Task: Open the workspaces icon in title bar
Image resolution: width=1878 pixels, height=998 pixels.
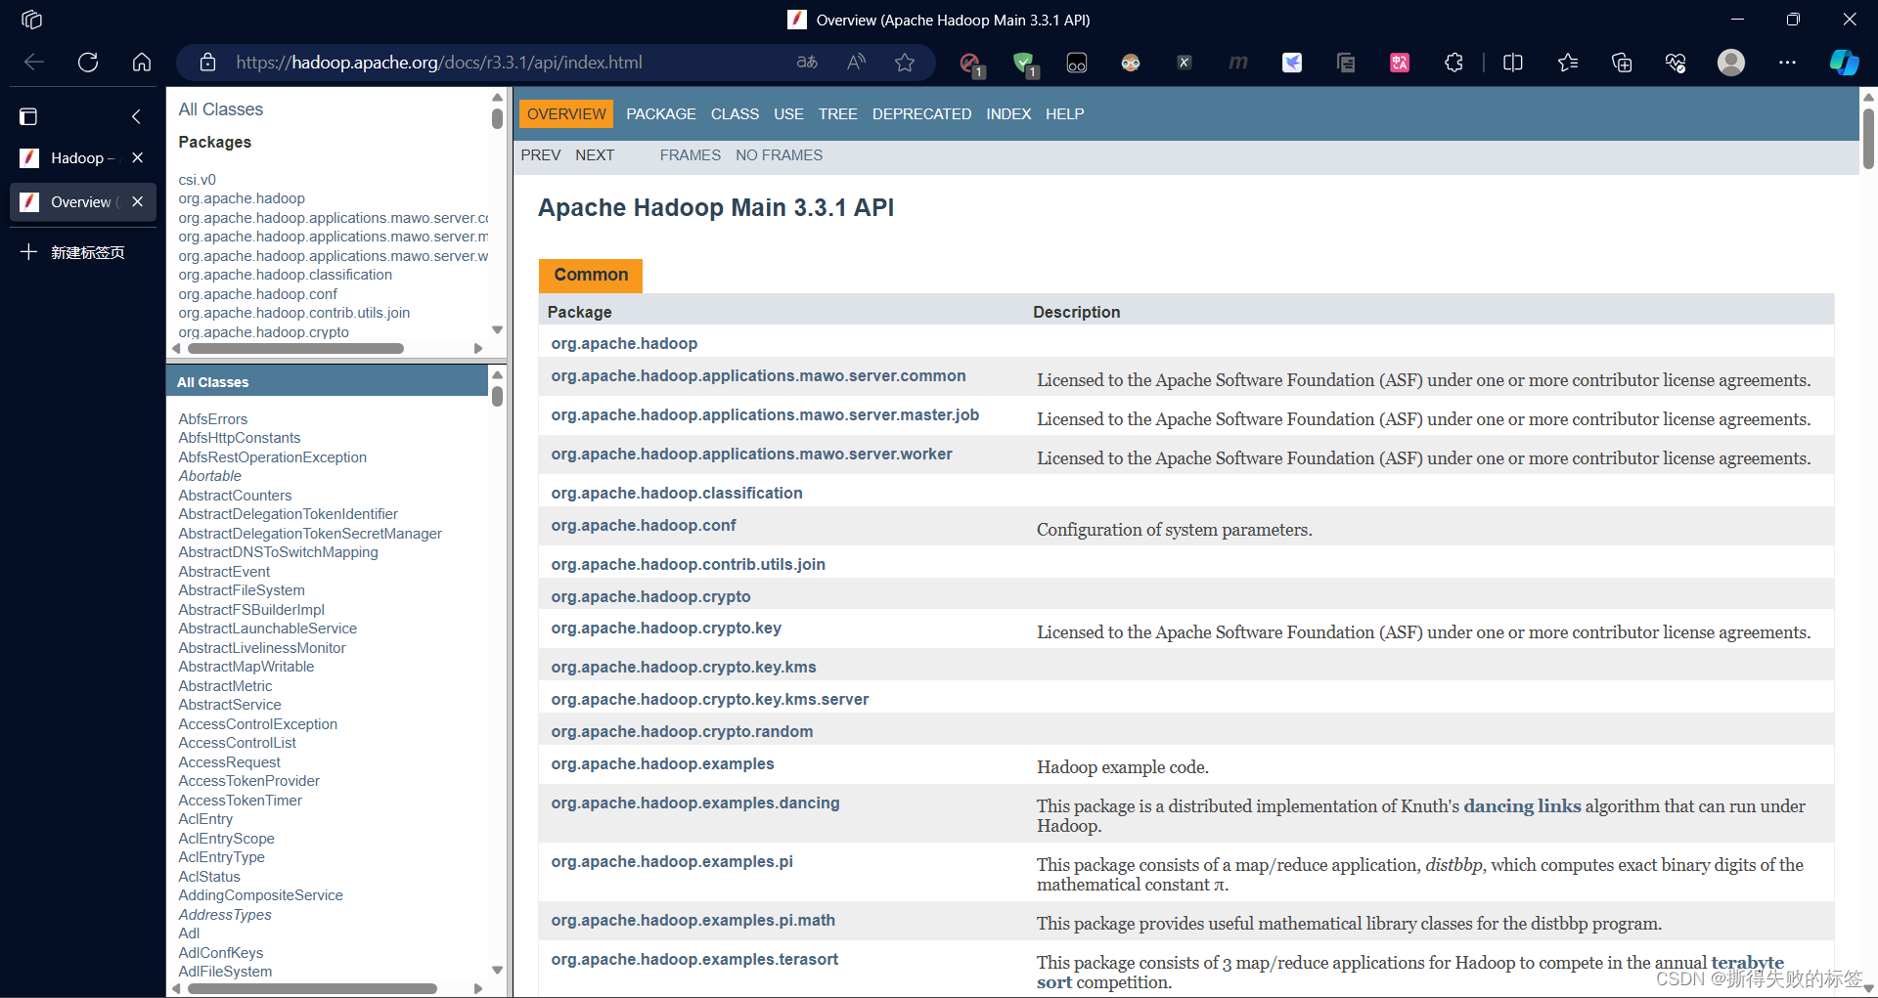Action: tap(31, 20)
